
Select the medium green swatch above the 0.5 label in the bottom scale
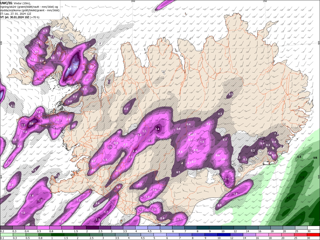[x=32, y=235]
